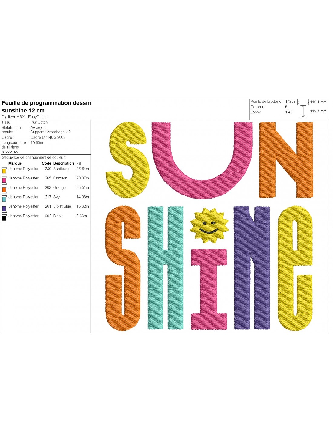This screenshot has width=333, height=431.
Task: Click 'Support : Arrachage x 2' text
Action: click(51, 132)
